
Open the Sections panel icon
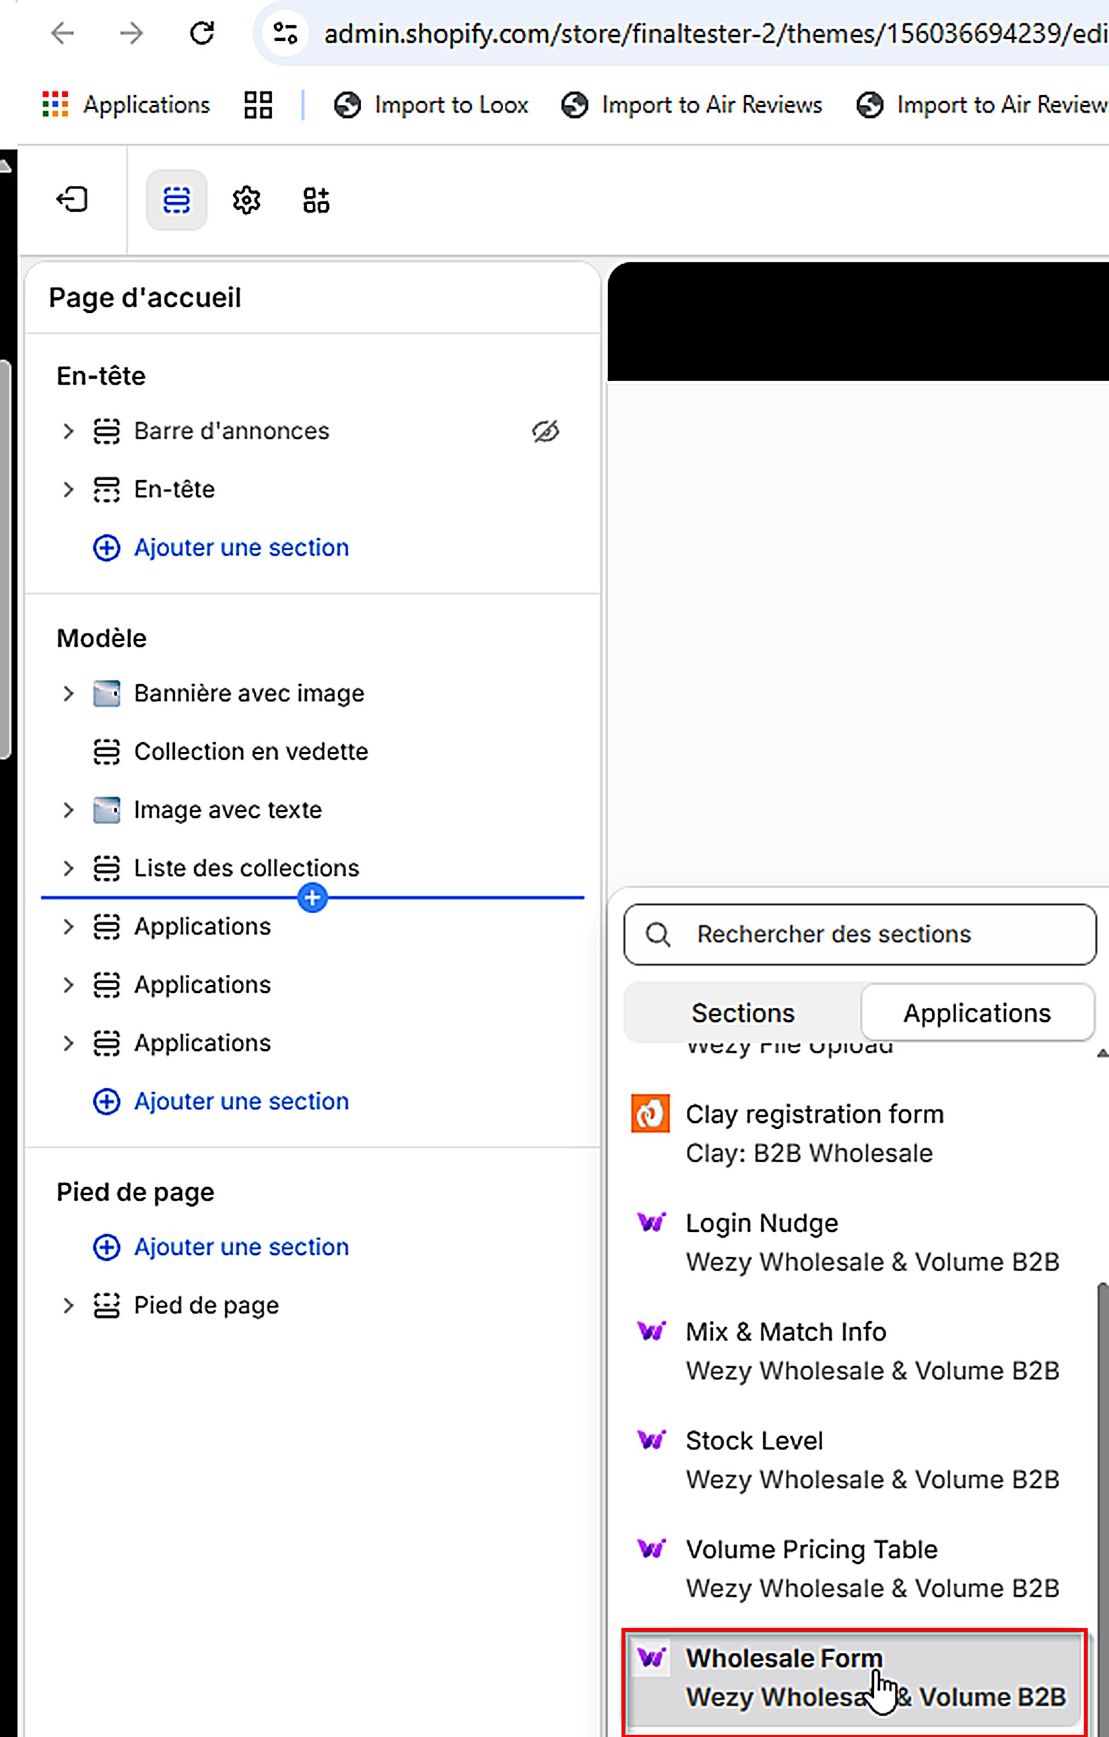(177, 200)
